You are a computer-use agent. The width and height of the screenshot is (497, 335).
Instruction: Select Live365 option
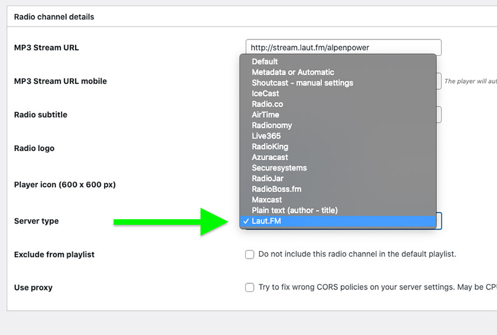click(267, 136)
